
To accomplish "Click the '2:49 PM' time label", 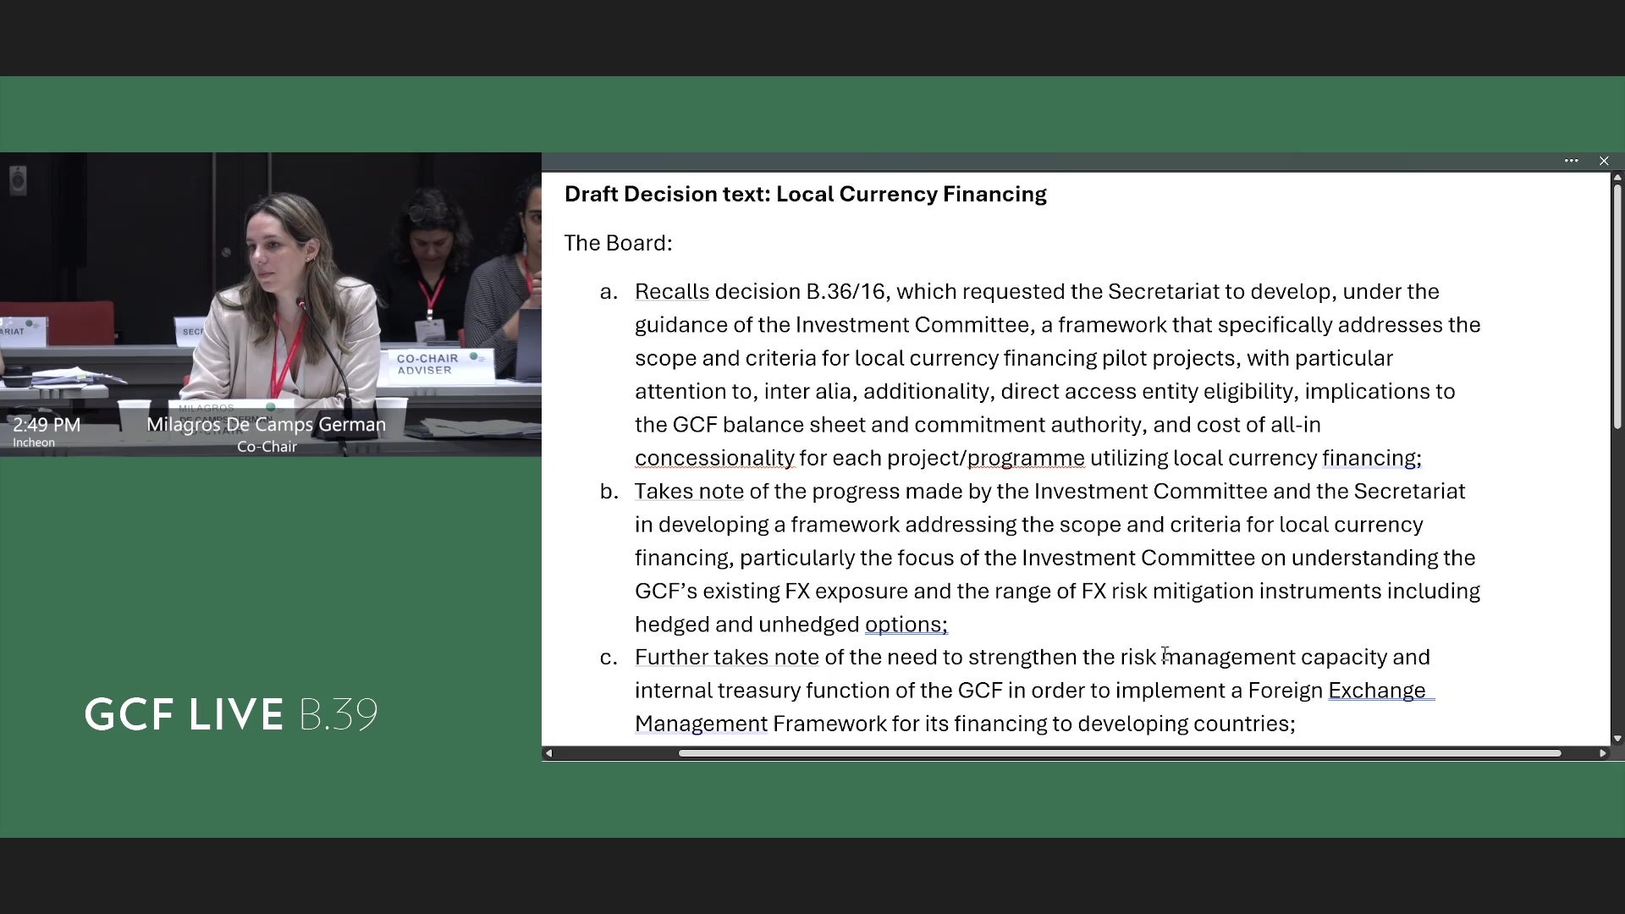I will coord(47,425).
